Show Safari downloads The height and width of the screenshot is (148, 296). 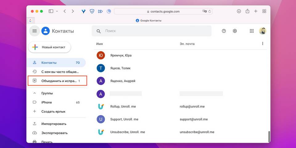239,11
